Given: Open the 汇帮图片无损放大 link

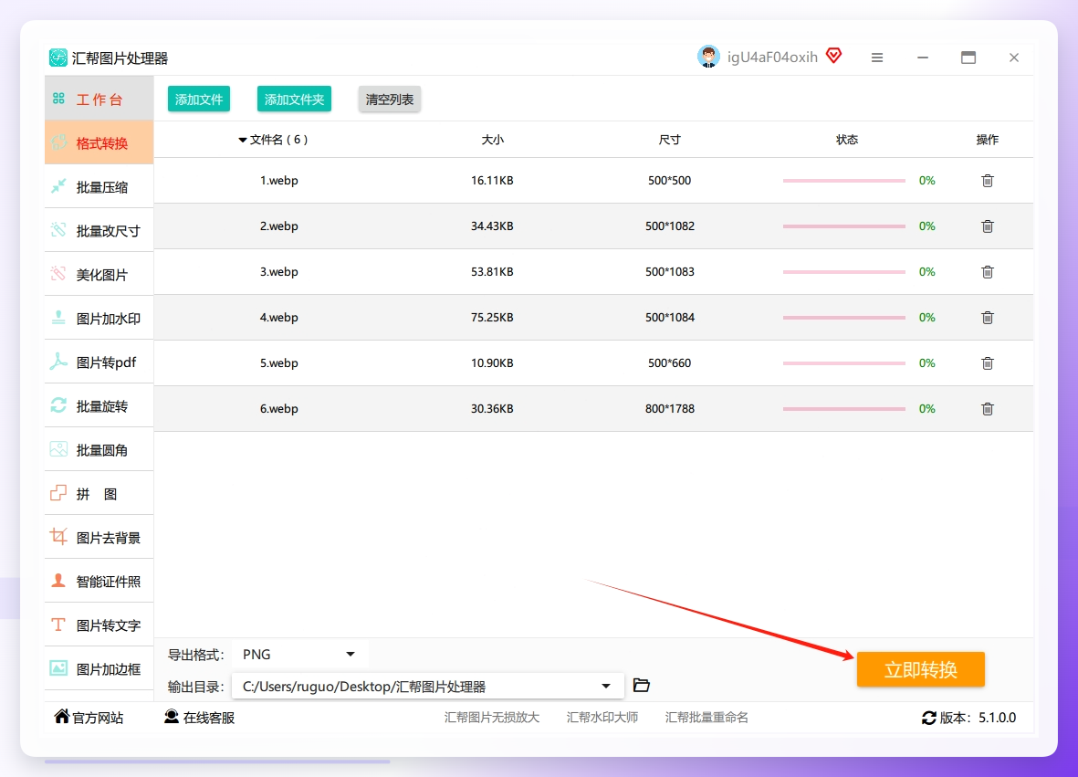Looking at the screenshot, I should coord(492,717).
